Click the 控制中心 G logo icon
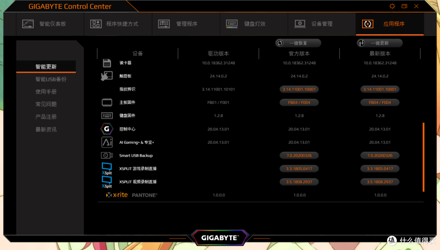 click(107, 129)
